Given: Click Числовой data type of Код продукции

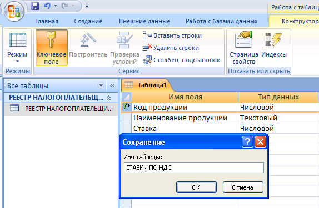Looking at the screenshot, I should (278, 107).
